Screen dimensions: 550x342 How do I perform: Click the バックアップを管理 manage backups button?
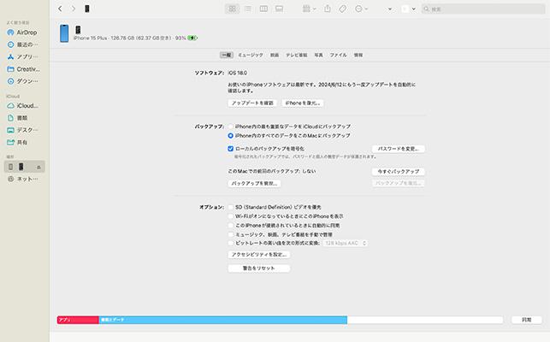click(x=254, y=184)
